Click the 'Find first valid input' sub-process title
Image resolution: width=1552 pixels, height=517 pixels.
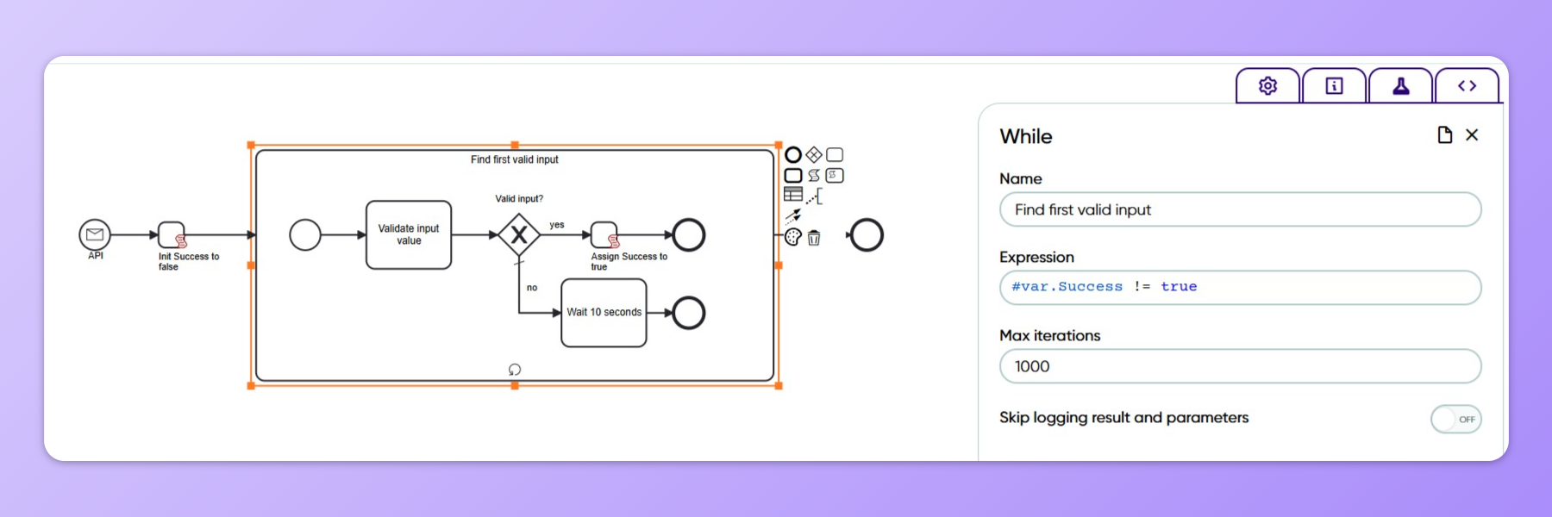515,159
